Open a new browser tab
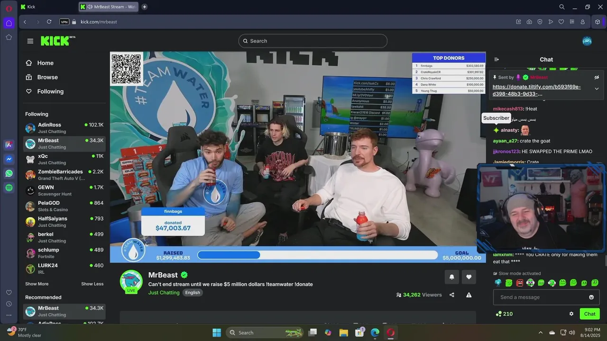607x341 pixels. 145,7
